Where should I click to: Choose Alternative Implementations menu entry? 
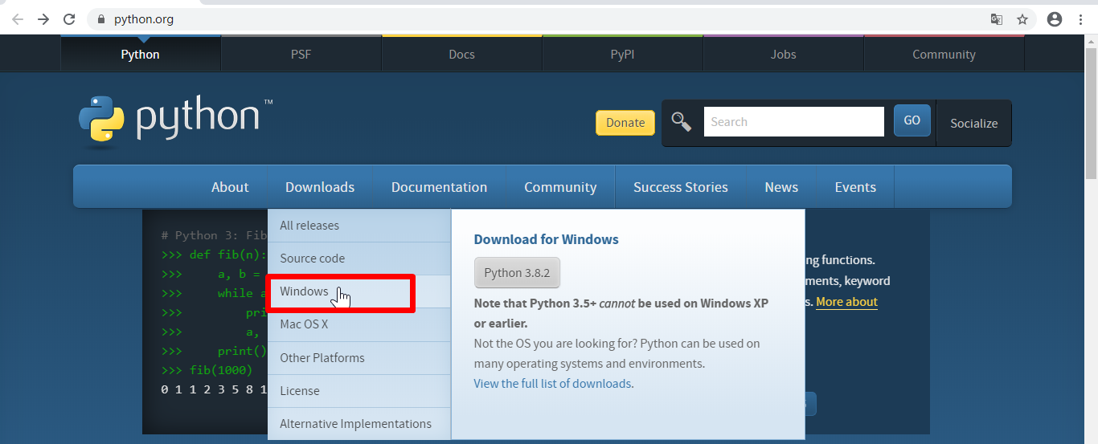359,424
